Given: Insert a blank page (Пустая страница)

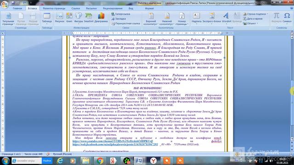Looking at the screenshot, I should tap(21, 19).
